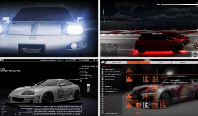Click the Long Runner Lv.1 information title
198x116 pixels.
tap(175, 80)
